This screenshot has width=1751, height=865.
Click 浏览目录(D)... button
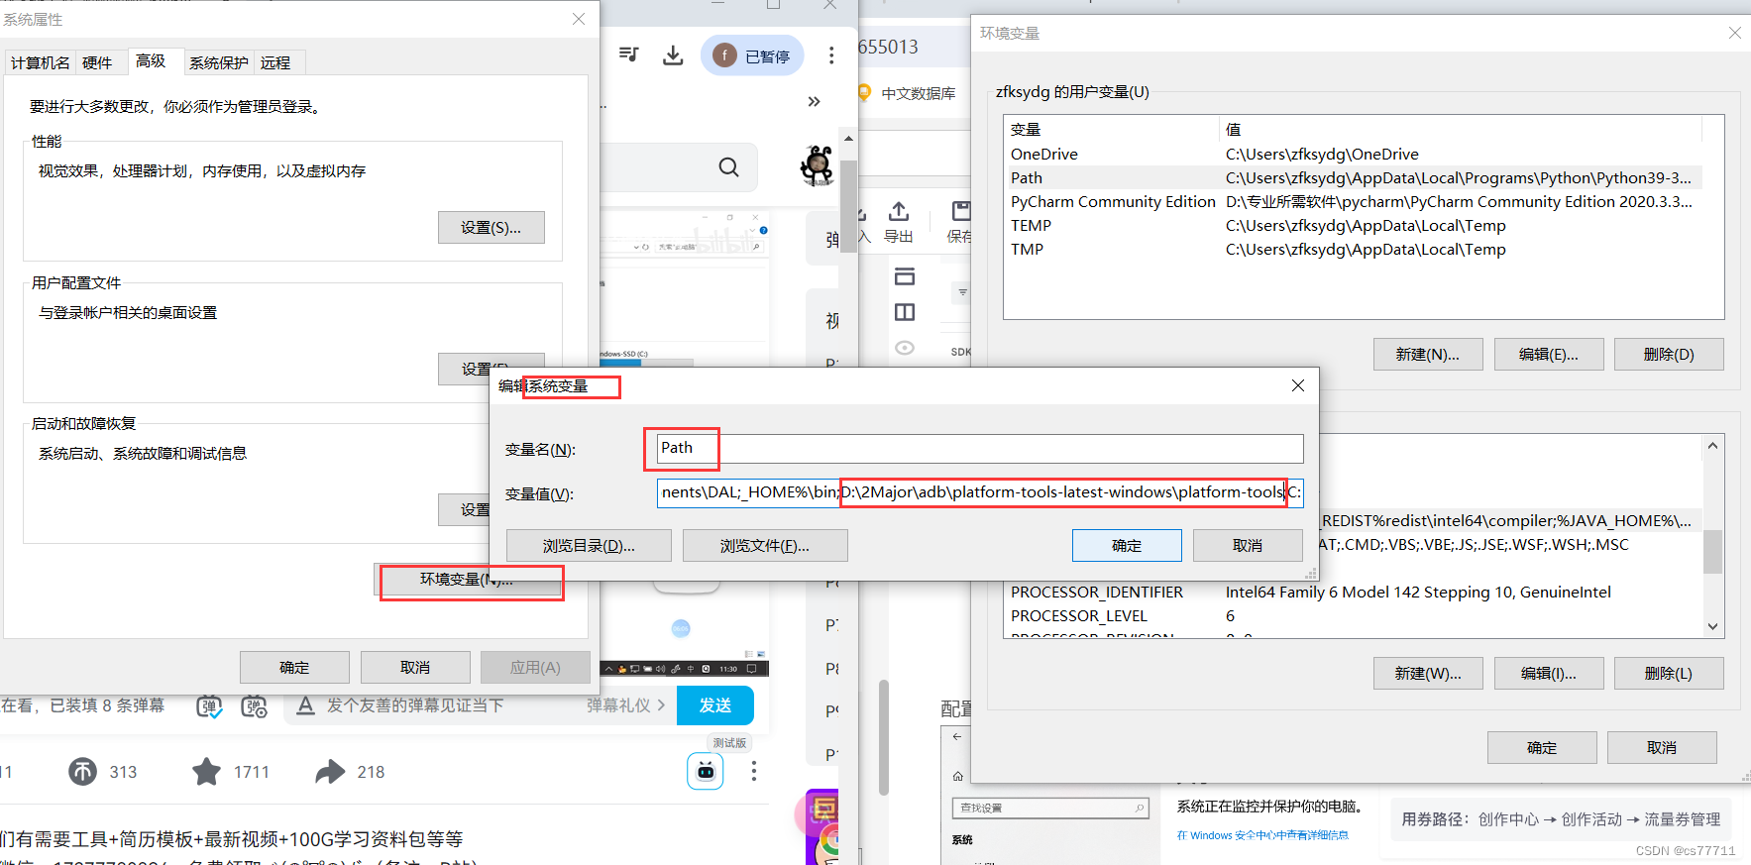click(x=589, y=546)
